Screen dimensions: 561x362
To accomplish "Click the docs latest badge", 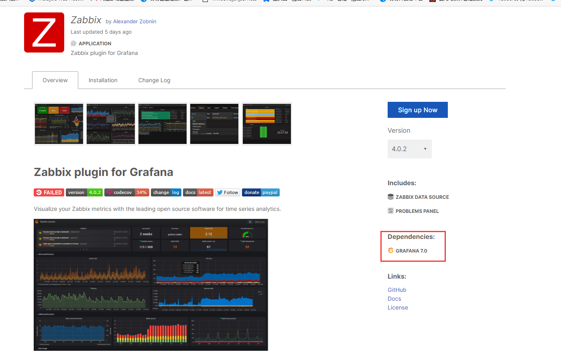I will point(198,192).
